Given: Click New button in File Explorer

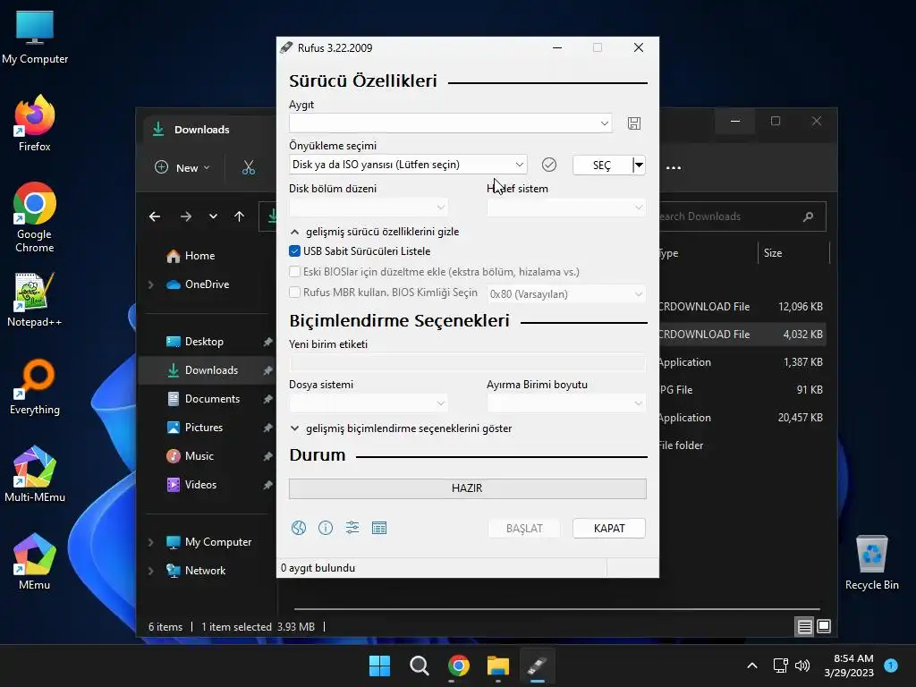Looking at the screenshot, I should click(182, 167).
